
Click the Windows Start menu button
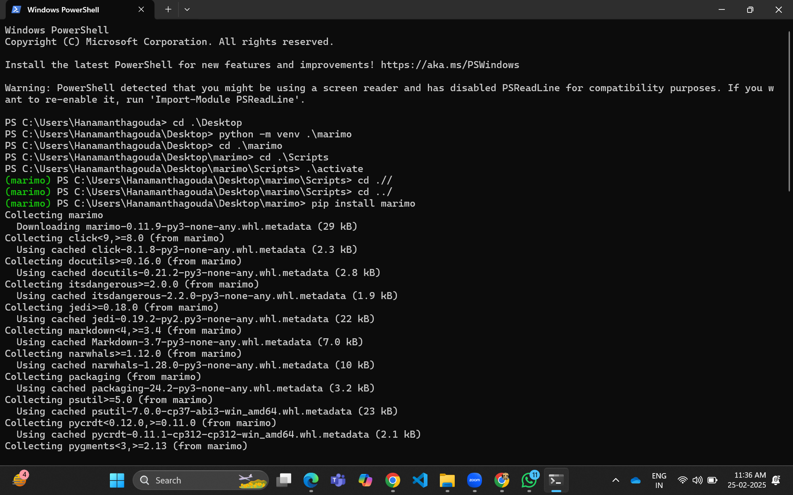click(x=117, y=480)
